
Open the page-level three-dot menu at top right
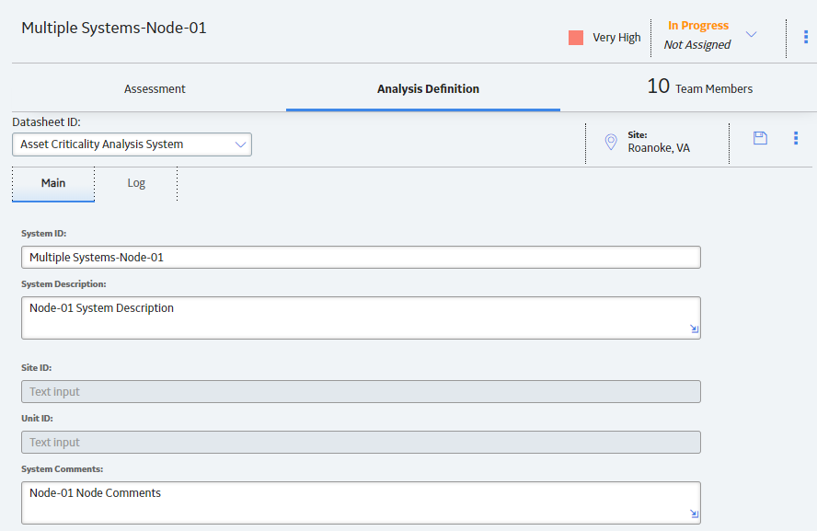click(806, 37)
